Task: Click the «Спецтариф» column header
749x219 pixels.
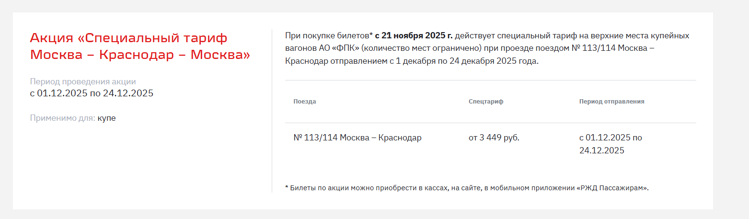Action: 486,102
